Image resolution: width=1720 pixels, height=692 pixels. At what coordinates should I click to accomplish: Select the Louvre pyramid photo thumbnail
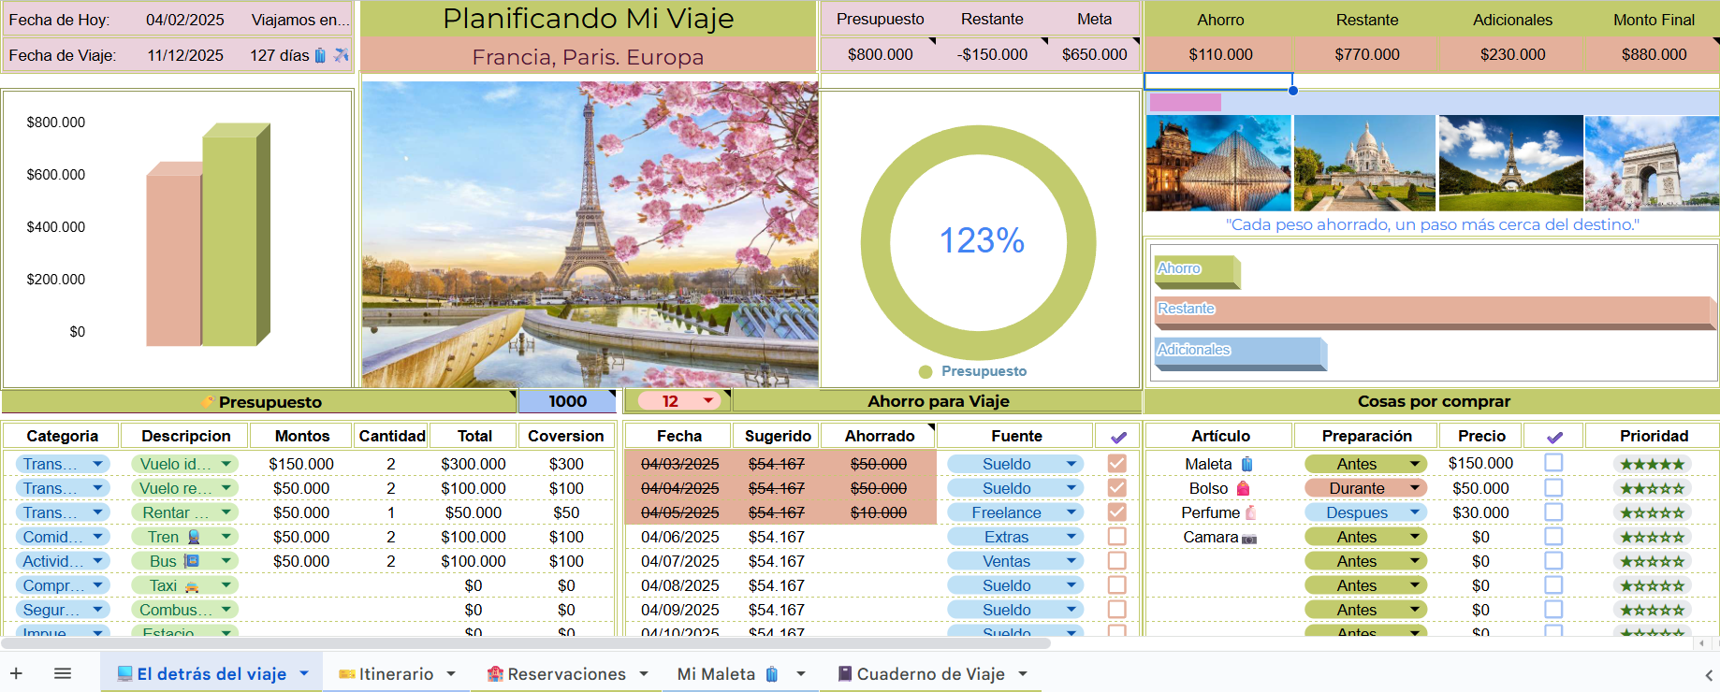[1218, 163]
